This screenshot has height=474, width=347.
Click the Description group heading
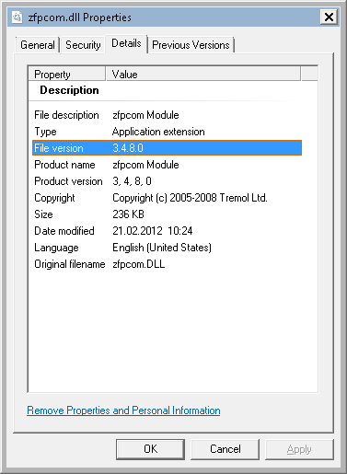click(x=69, y=90)
